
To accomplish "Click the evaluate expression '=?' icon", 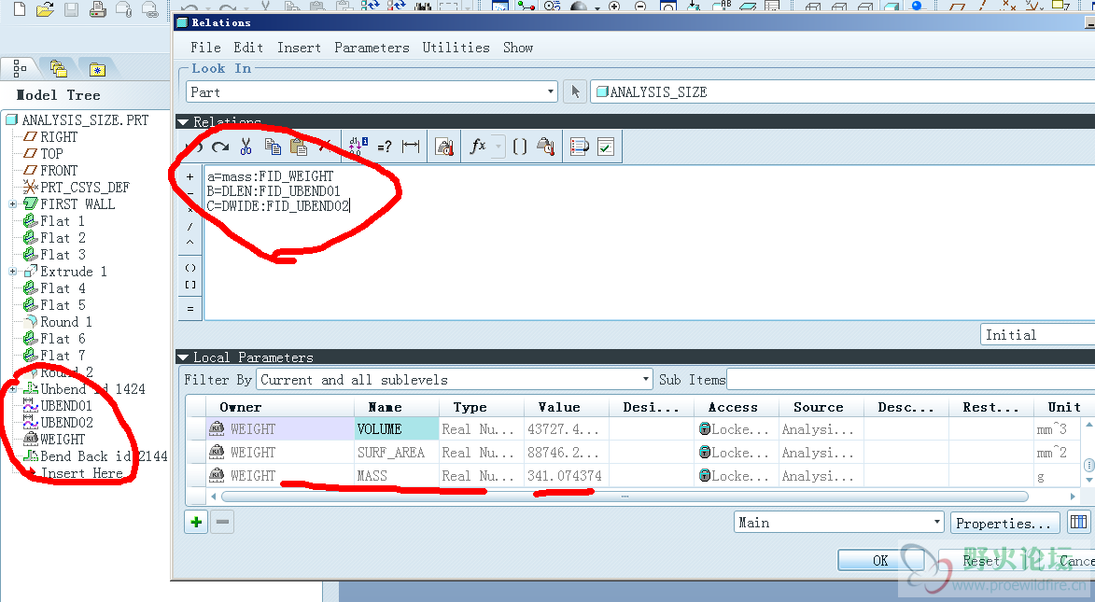I will [384, 147].
